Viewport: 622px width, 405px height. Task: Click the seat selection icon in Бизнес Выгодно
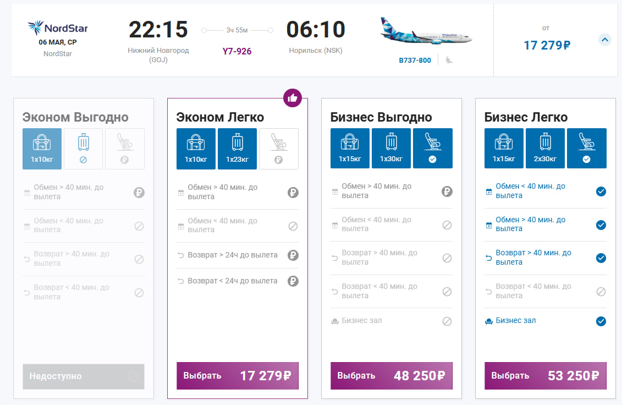pyautogui.click(x=432, y=149)
